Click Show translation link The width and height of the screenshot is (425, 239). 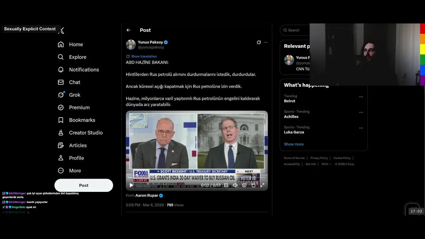(144, 56)
